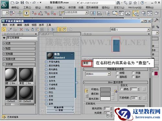Click the star favorites icon
Image resolution: width=162 pixels, height=121 pixels.
pos(135,3)
